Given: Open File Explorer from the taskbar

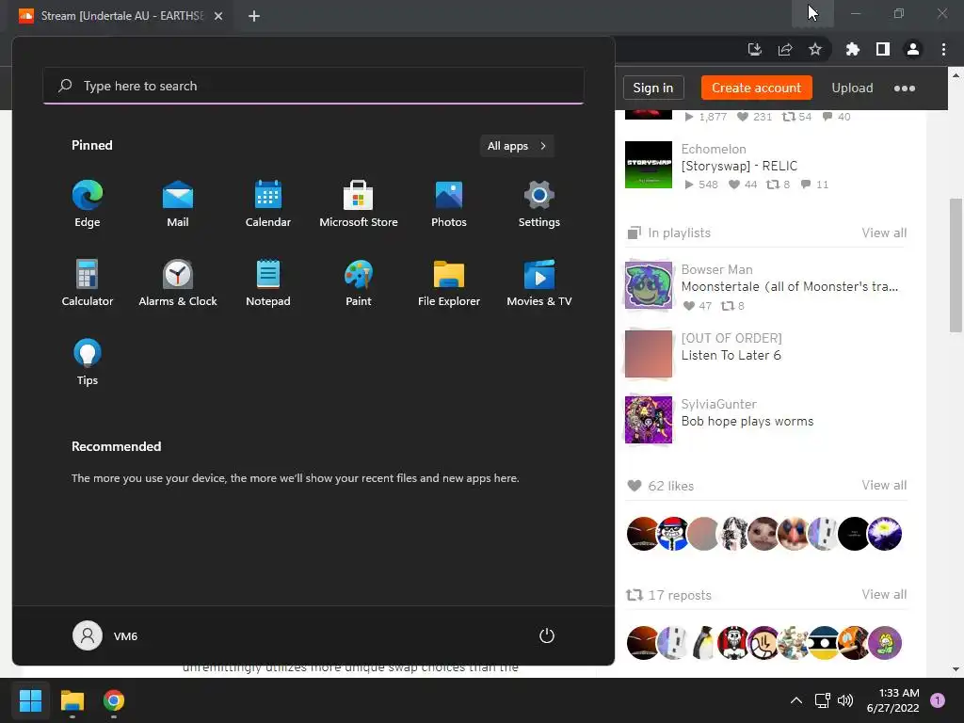Looking at the screenshot, I should pyautogui.click(x=72, y=700).
